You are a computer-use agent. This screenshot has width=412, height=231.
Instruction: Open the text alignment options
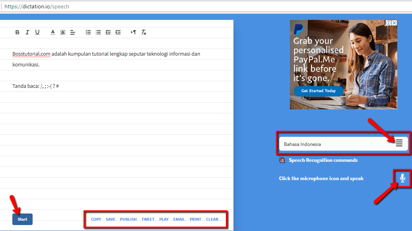(x=72, y=32)
